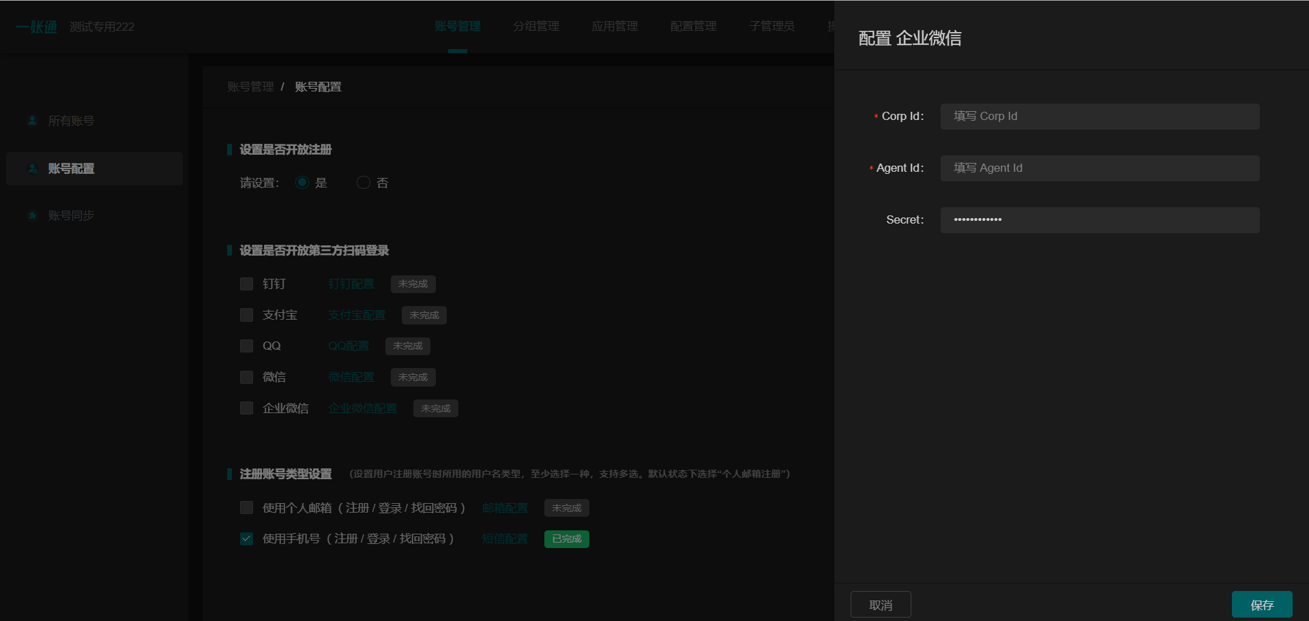
Task: Enable the 企业微信 checkbox
Action: coord(246,408)
